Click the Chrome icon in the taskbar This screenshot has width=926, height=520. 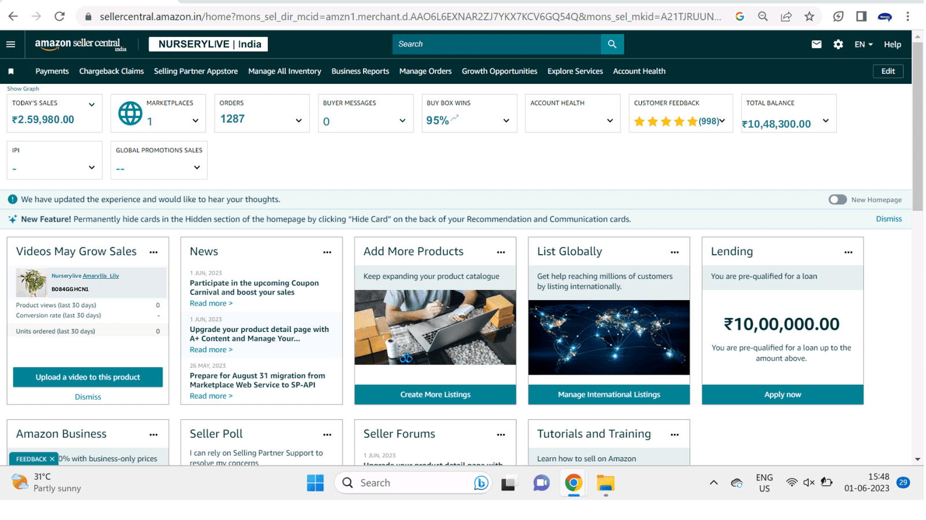pyautogui.click(x=574, y=483)
